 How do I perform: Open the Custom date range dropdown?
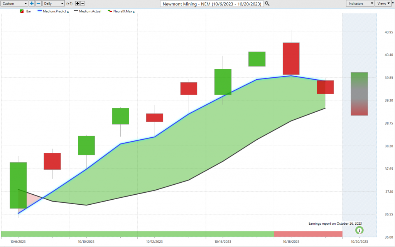point(14,3)
